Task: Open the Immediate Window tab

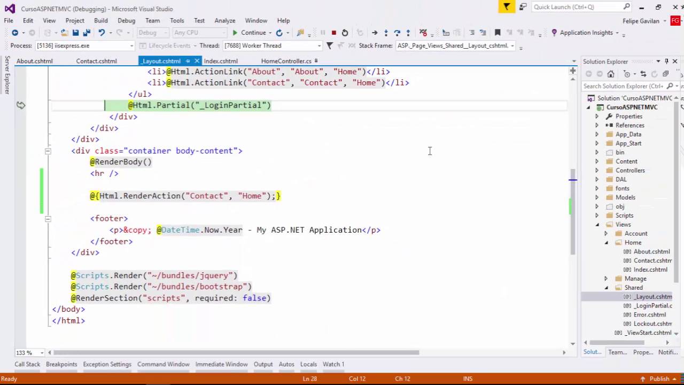Action: click(221, 364)
